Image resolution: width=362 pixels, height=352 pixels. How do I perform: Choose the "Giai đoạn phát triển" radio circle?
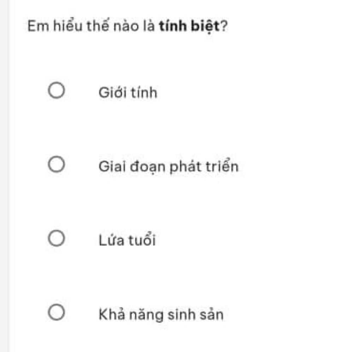[56, 164]
